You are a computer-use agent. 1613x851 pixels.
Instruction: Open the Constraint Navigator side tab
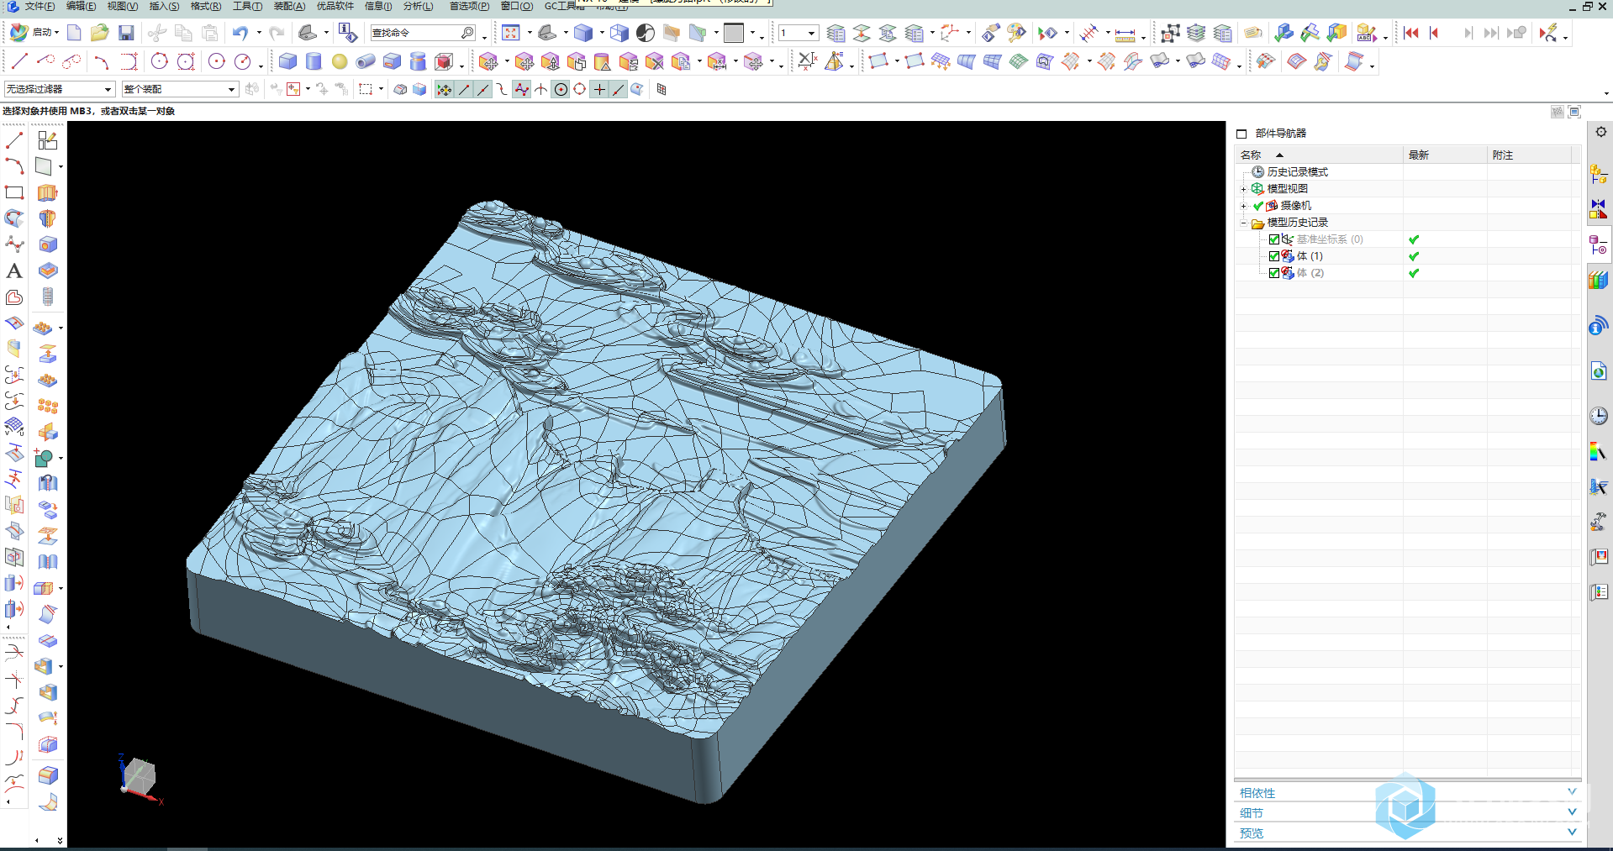pos(1599,208)
